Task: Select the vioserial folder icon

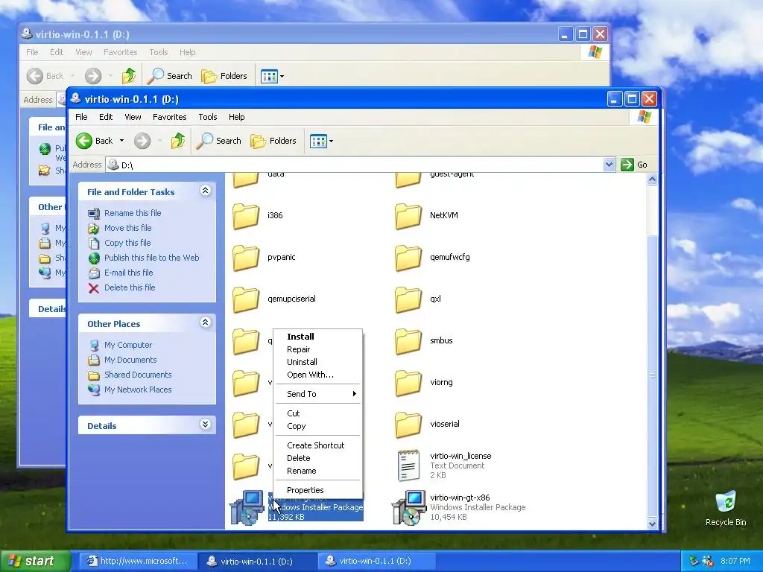Action: [x=408, y=425]
